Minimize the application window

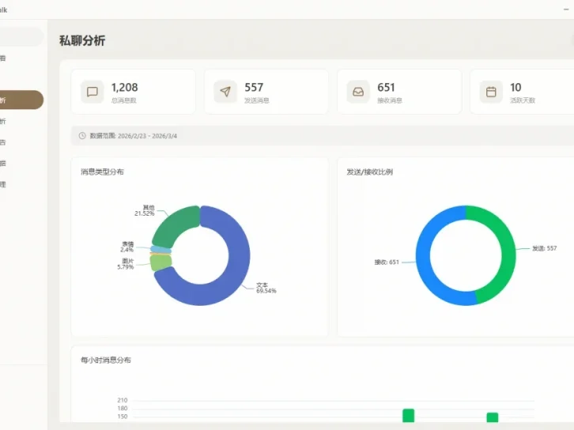pyautogui.click(x=566, y=9)
